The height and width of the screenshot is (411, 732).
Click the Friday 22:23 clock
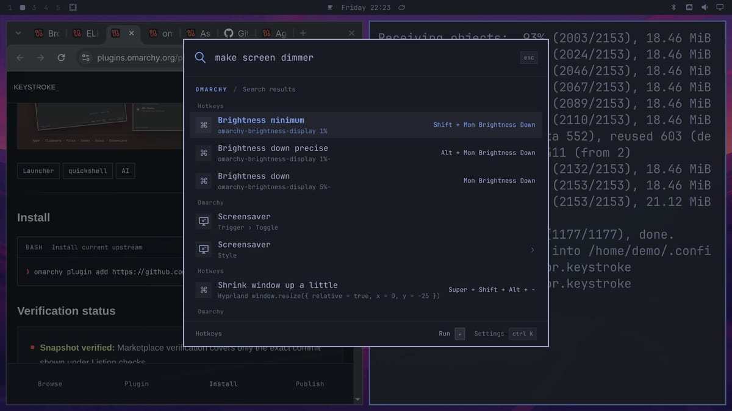click(x=366, y=7)
